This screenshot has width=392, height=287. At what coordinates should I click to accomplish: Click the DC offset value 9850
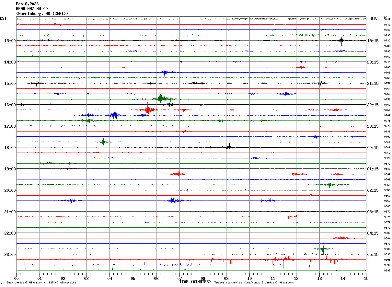pyautogui.click(x=387, y=185)
